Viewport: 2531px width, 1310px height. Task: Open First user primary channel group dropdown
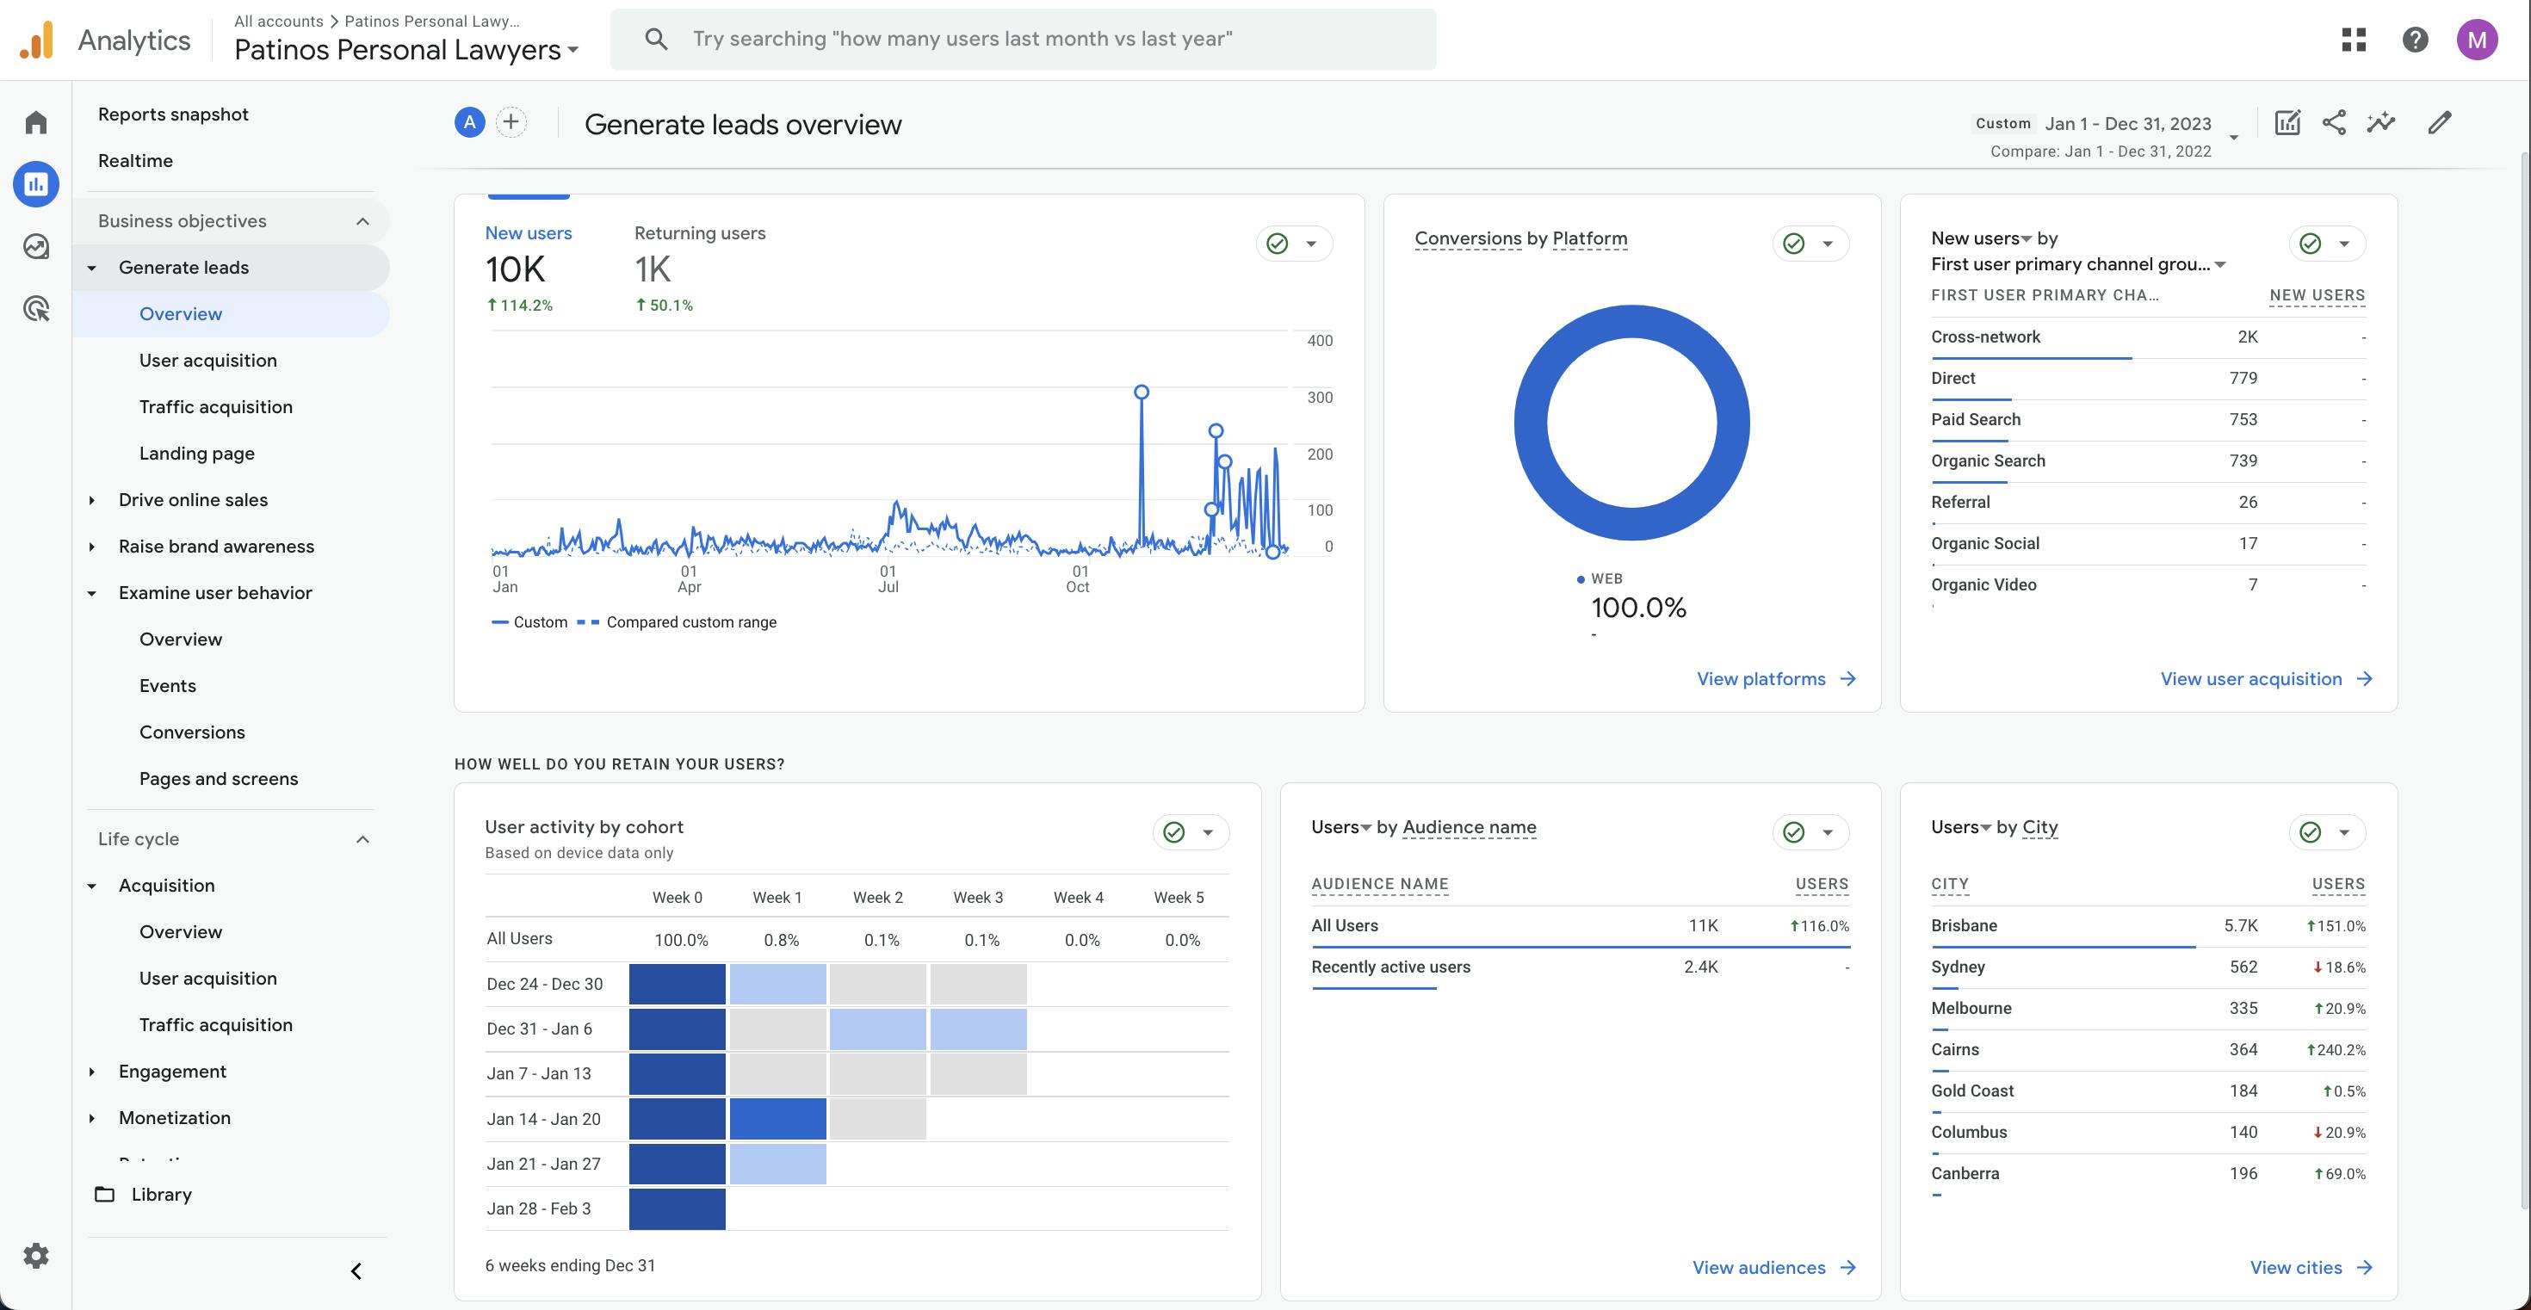(2078, 264)
